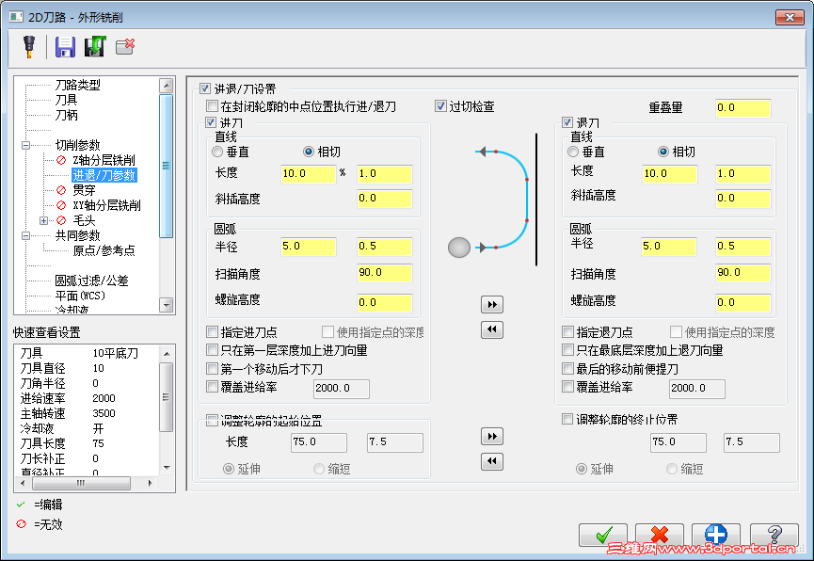The image size is (814, 561).
Task: Click lower left double-arrow for contour adjustment
Action: (x=491, y=460)
